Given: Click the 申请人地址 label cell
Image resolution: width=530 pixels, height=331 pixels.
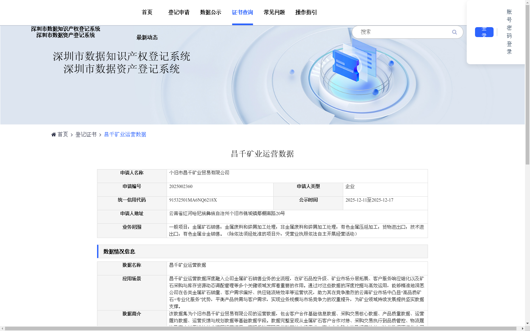Looking at the screenshot, I should 132,217.
